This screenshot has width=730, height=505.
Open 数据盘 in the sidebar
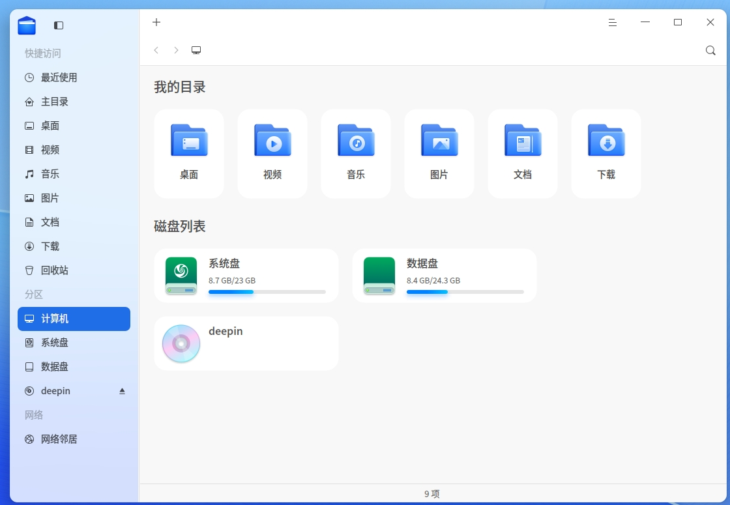[74, 367]
